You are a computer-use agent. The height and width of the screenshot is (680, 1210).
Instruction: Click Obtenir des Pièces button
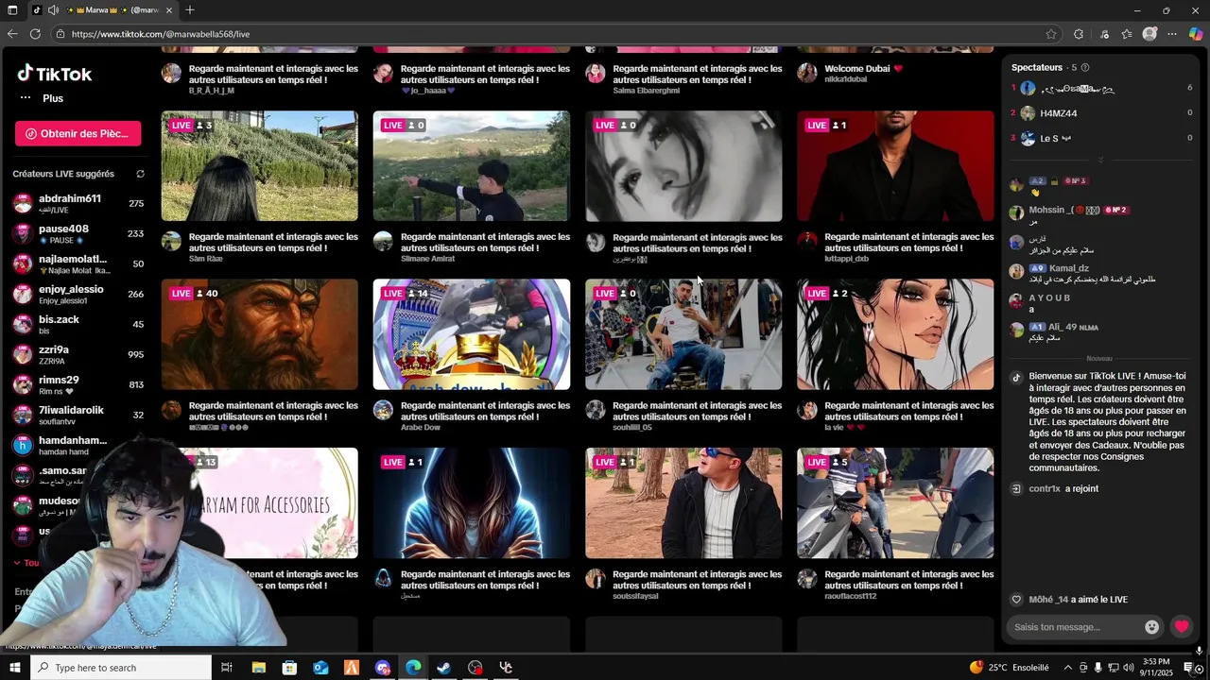coord(78,133)
